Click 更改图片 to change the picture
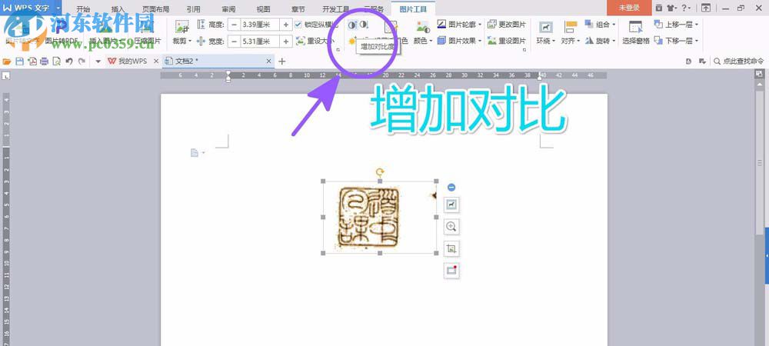Viewport: 769px width, 346px height. point(507,25)
